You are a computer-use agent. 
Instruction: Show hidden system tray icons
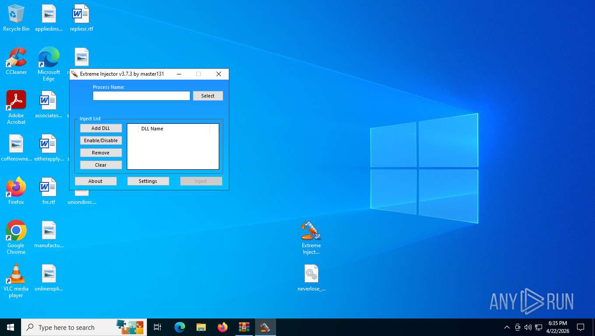[507, 327]
